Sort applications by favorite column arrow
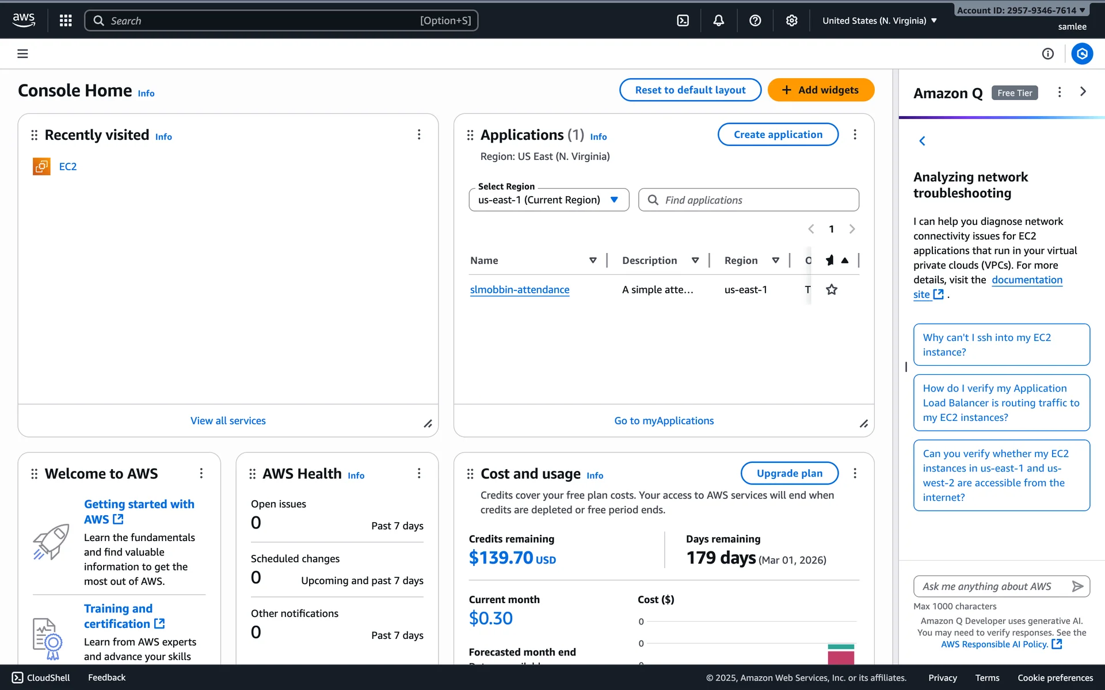The width and height of the screenshot is (1105, 690). point(845,260)
